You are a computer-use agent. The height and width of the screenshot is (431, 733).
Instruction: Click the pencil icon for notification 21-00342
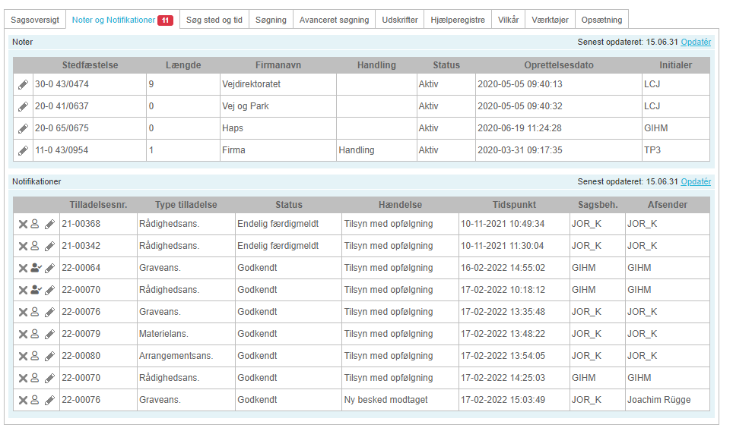(49, 246)
